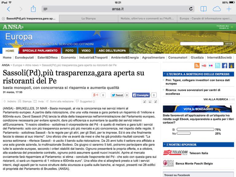The width and height of the screenshot is (236, 177).
Task: Click Stampa to print the article
Action: [x=25, y=101]
